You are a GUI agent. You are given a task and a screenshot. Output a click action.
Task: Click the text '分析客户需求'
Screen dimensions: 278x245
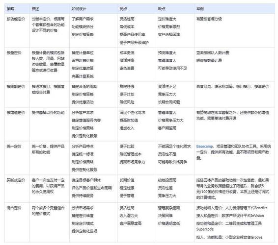tap(83, 113)
